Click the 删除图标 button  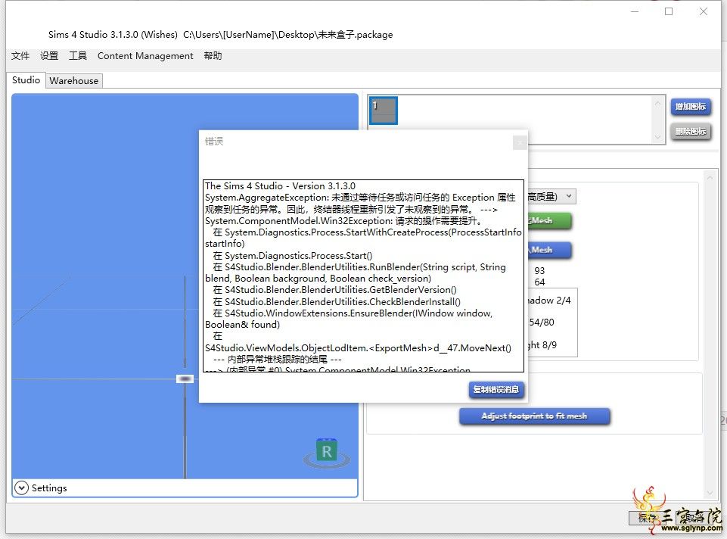(x=691, y=131)
